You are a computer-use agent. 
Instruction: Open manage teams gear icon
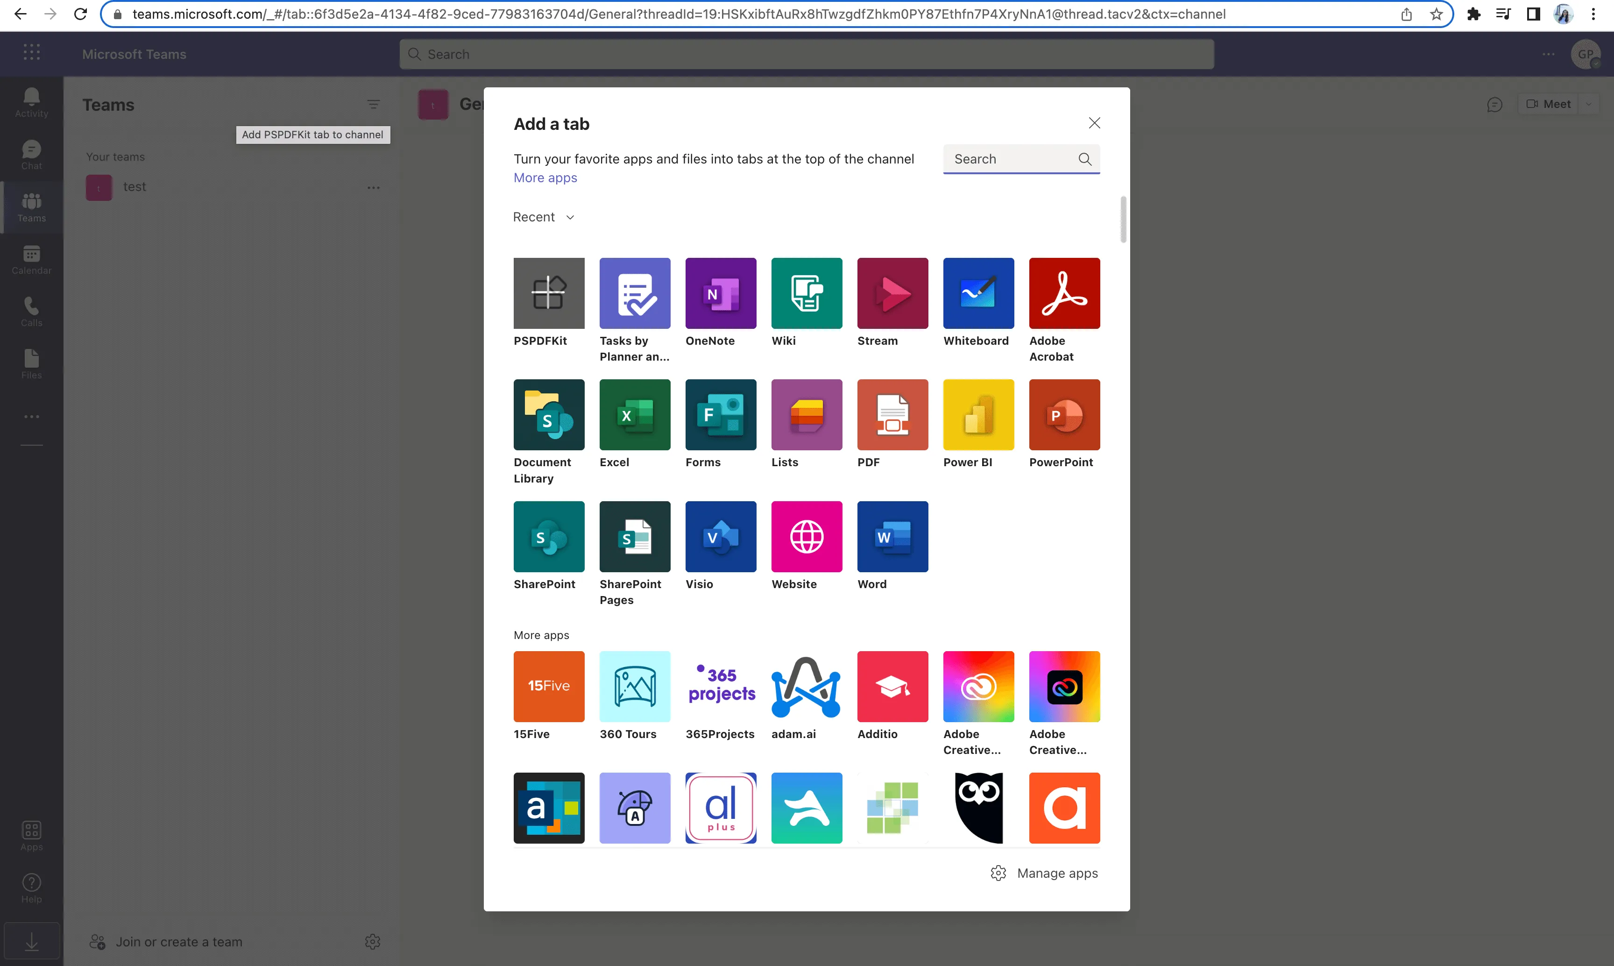click(x=372, y=941)
